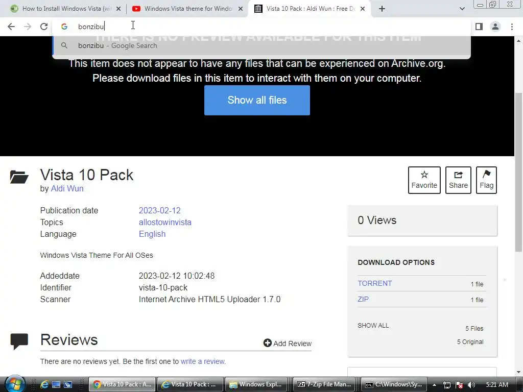This screenshot has width=523, height=392.
Task: Flag this archive item
Action: click(x=486, y=180)
